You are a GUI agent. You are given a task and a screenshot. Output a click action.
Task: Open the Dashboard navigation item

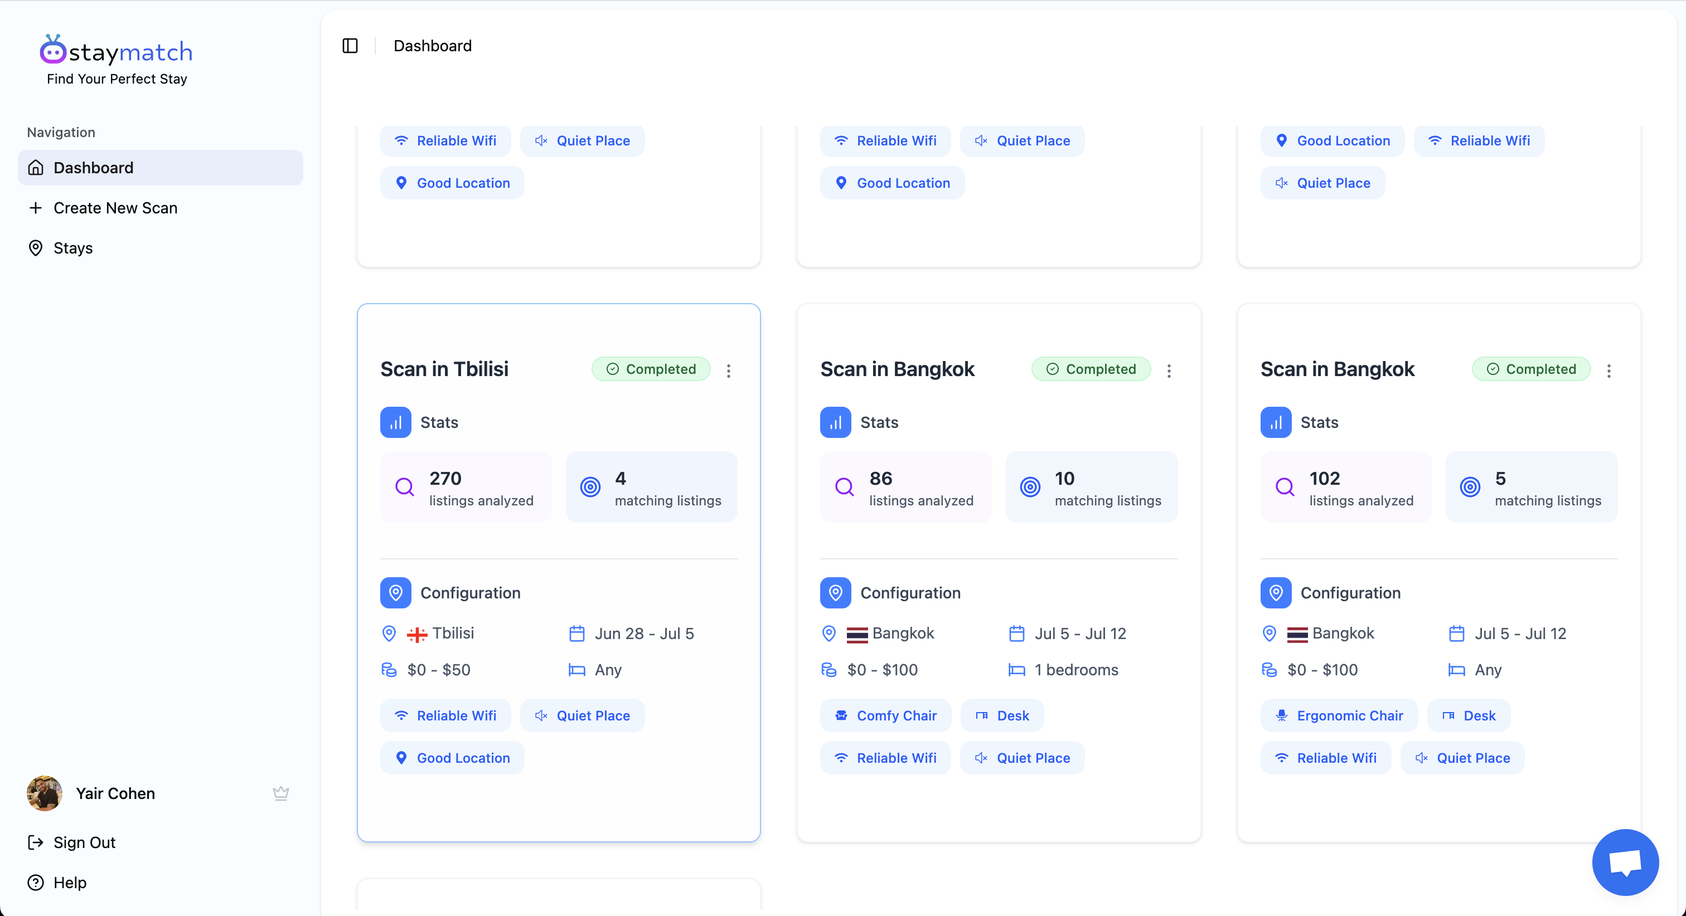pos(161,168)
